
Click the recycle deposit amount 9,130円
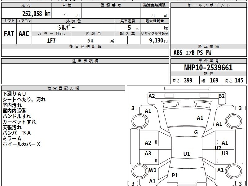tap(158, 41)
